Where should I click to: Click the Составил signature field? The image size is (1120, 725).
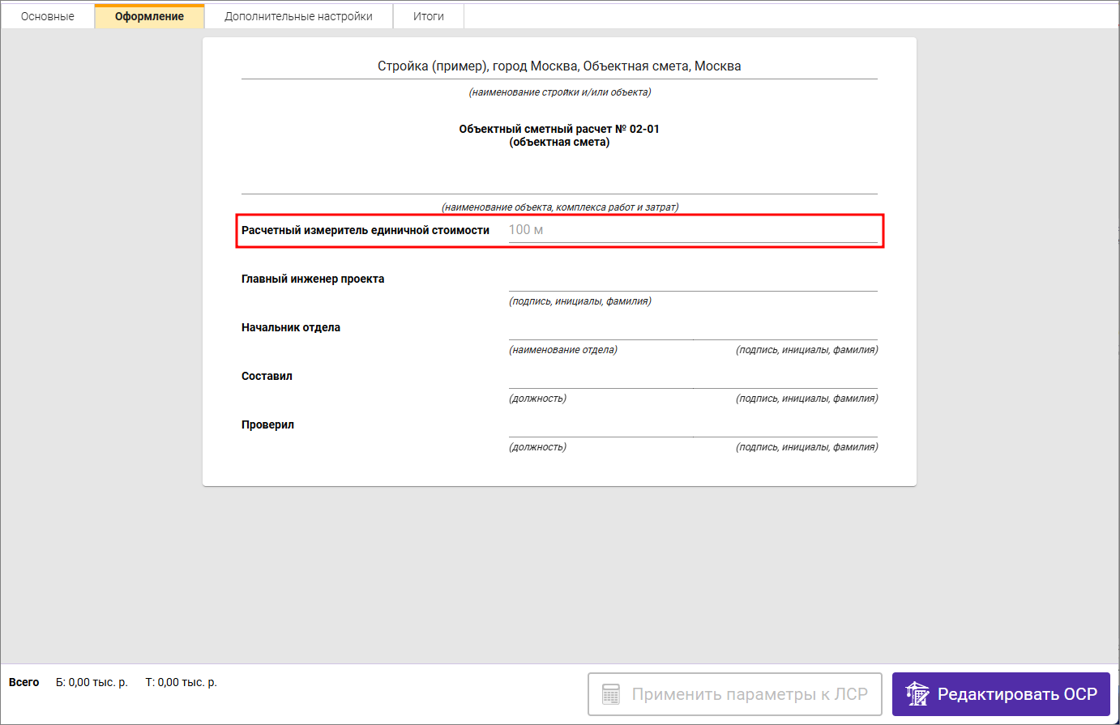click(x=785, y=377)
